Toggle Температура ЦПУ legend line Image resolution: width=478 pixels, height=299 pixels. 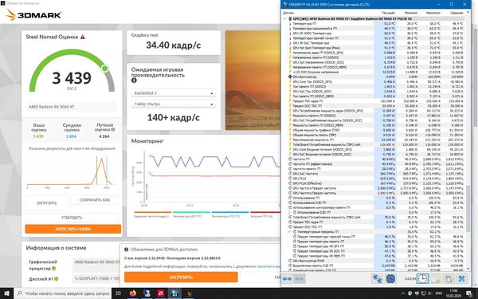point(191,214)
